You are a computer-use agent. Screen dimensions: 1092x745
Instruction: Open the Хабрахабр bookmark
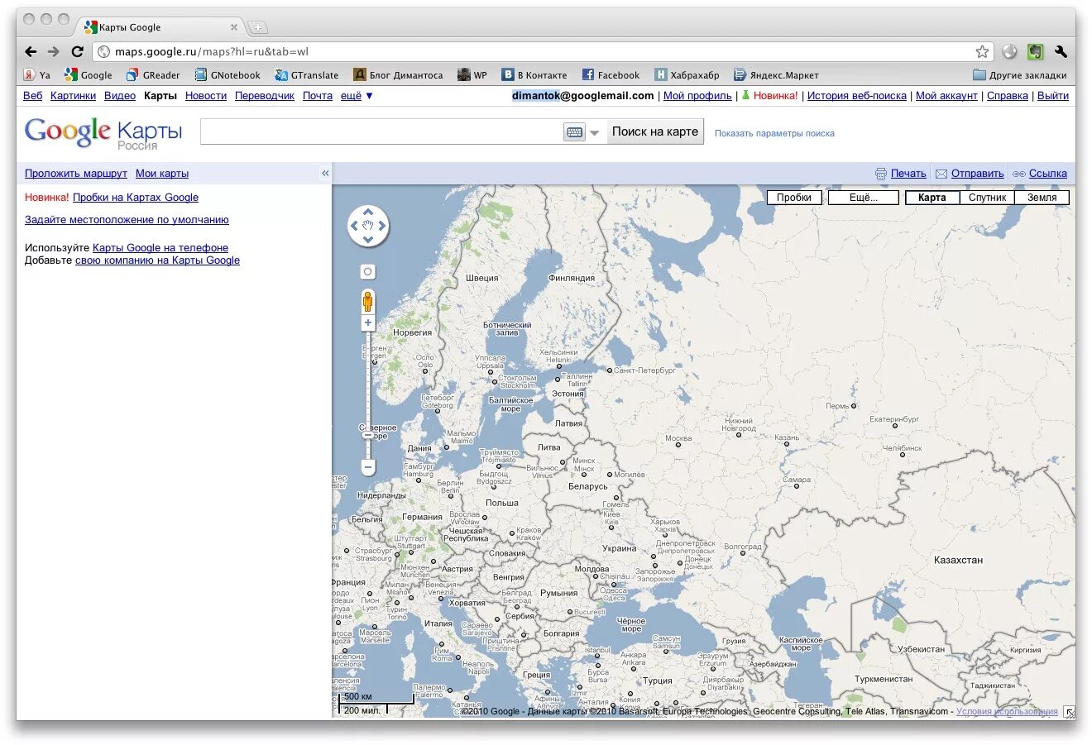(687, 74)
